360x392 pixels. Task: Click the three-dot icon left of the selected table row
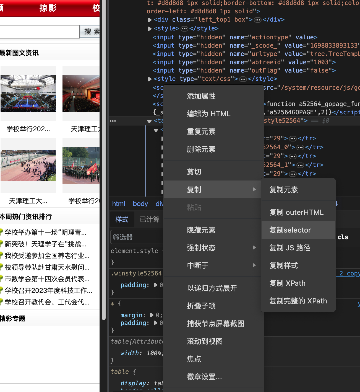[x=113, y=121]
